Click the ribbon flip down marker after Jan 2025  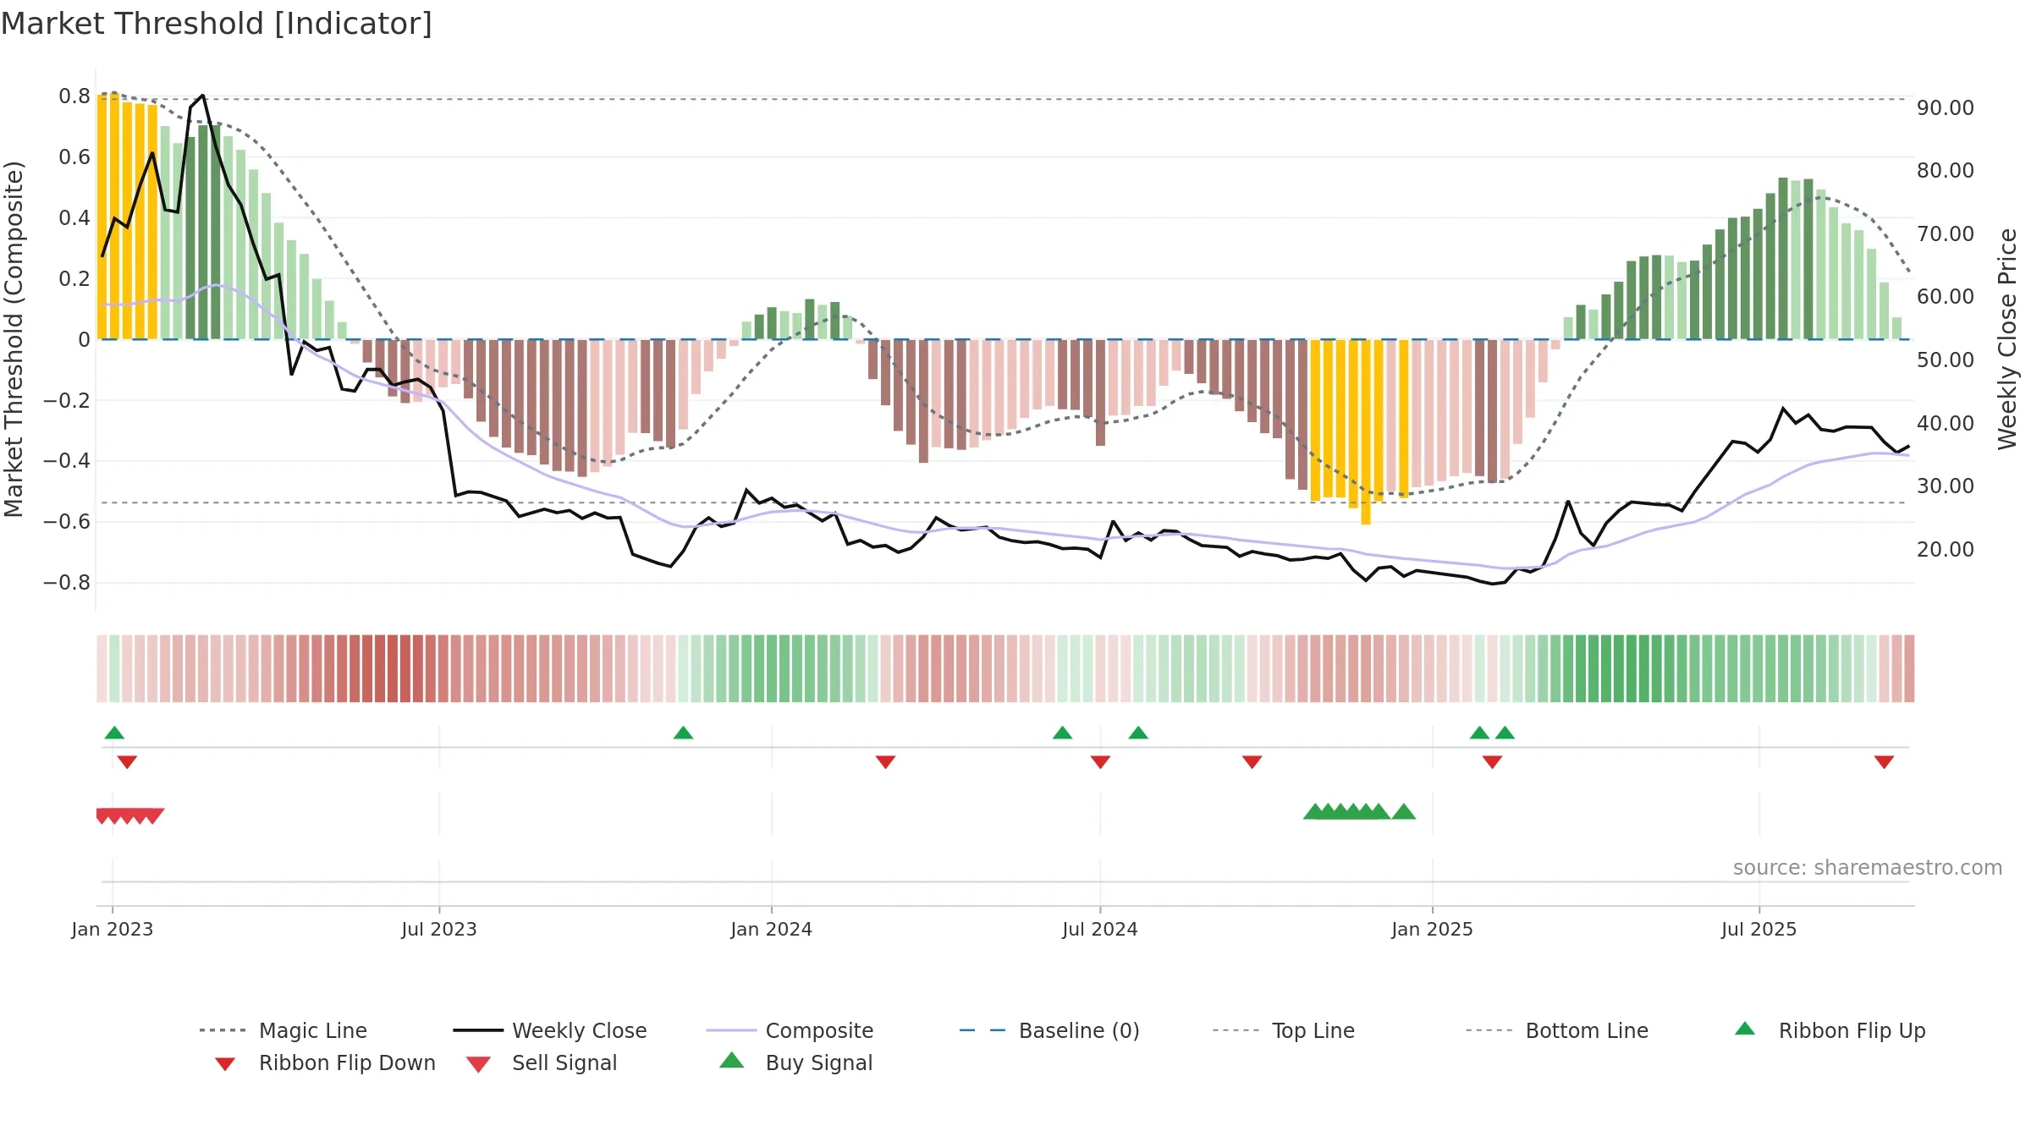(x=1492, y=762)
